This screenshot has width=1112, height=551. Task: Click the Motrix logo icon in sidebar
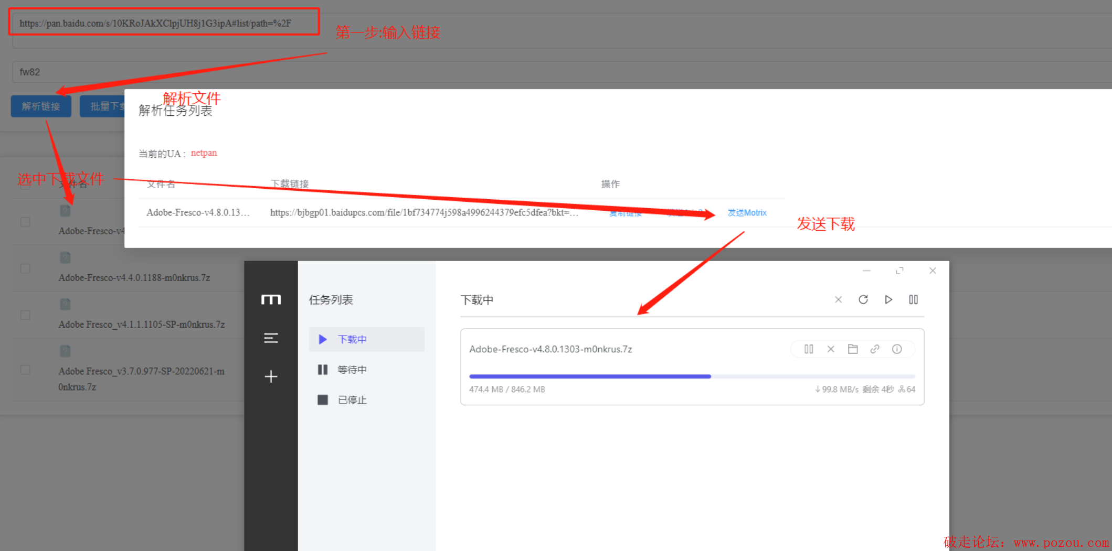(x=271, y=299)
